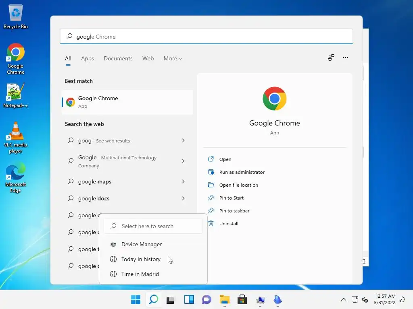
Task: Select the All tab
Action: [68, 58]
